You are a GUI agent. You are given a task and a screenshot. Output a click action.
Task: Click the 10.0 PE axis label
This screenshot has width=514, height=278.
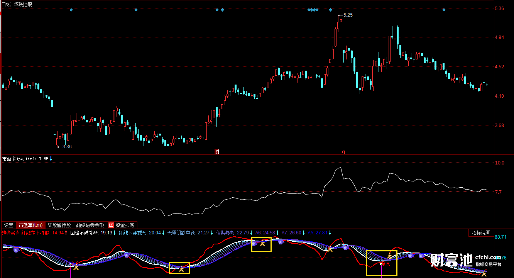(x=499, y=163)
